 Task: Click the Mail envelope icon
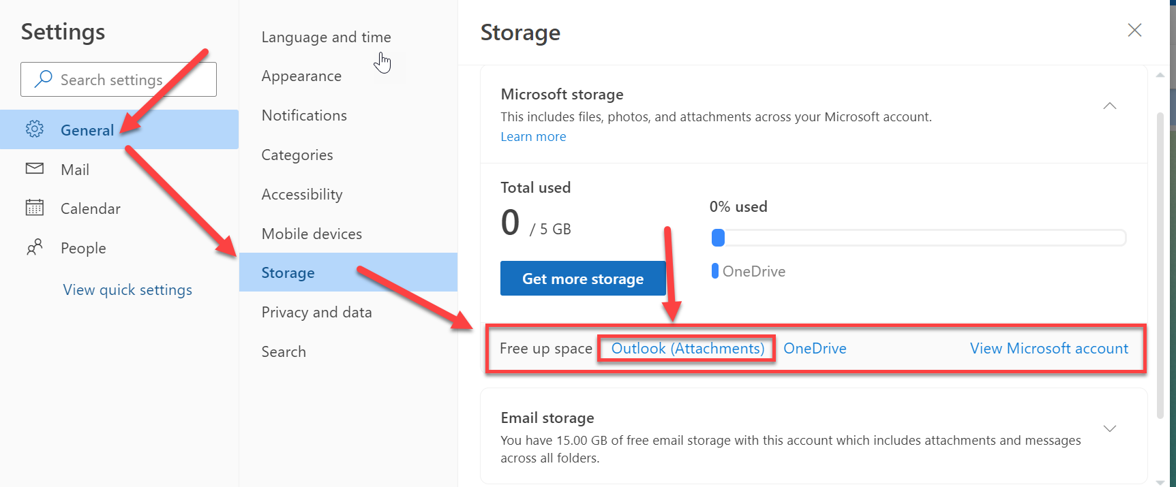[34, 168]
